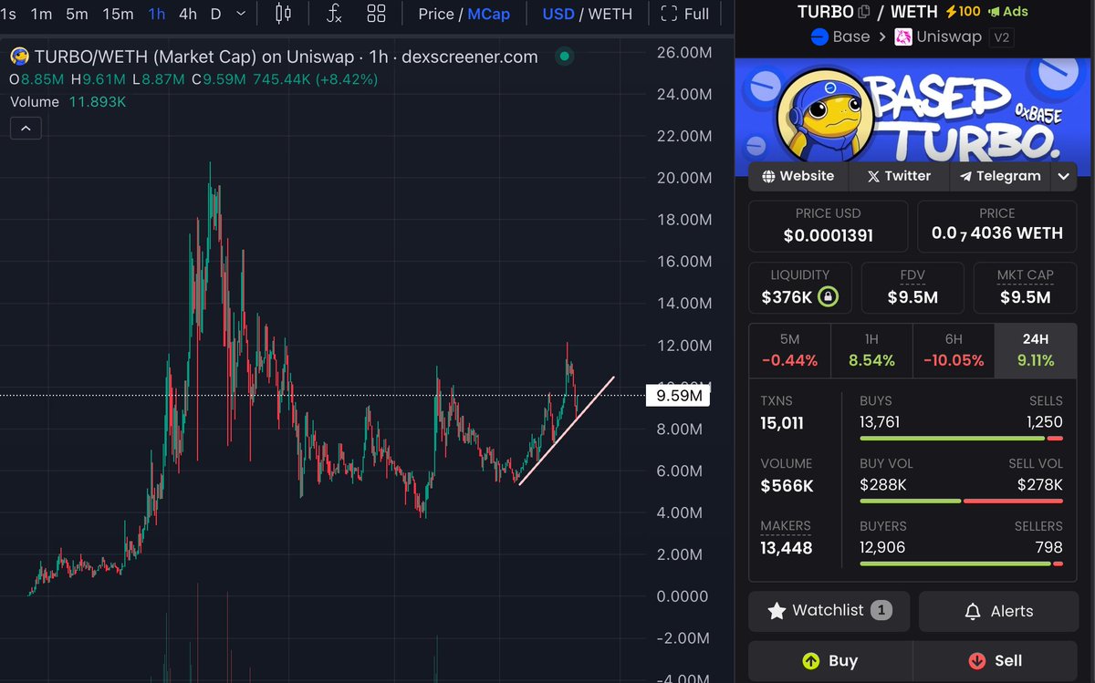Click the Based Turbo frog mascot
The width and height of the screenshot is (1095, 683).
(828, 117)
